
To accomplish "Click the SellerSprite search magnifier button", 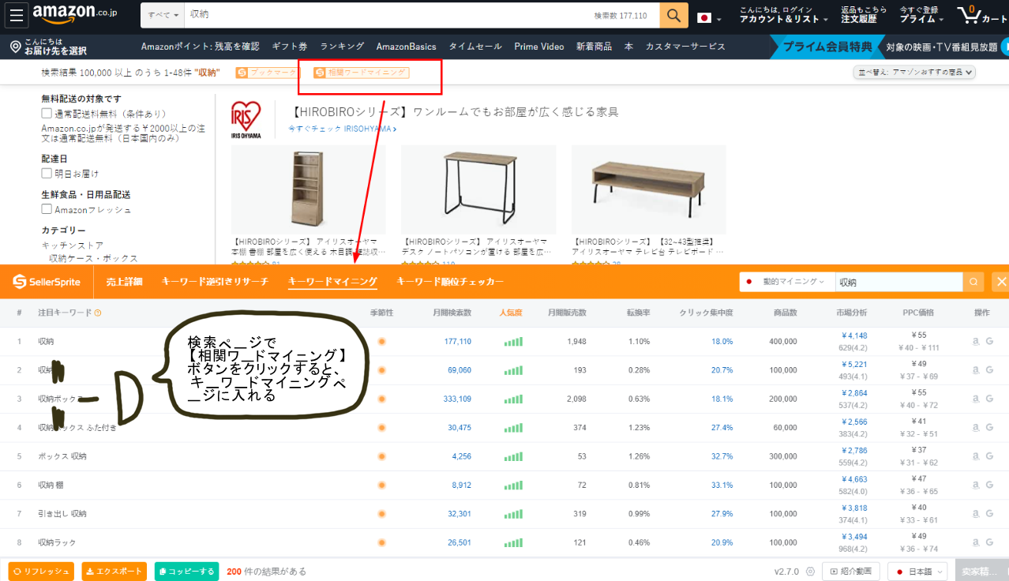I will click(x=973, y=282).
